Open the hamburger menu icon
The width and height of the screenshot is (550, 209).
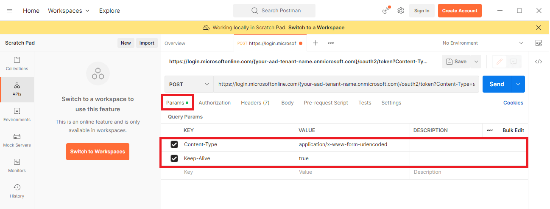pos(10,11)
